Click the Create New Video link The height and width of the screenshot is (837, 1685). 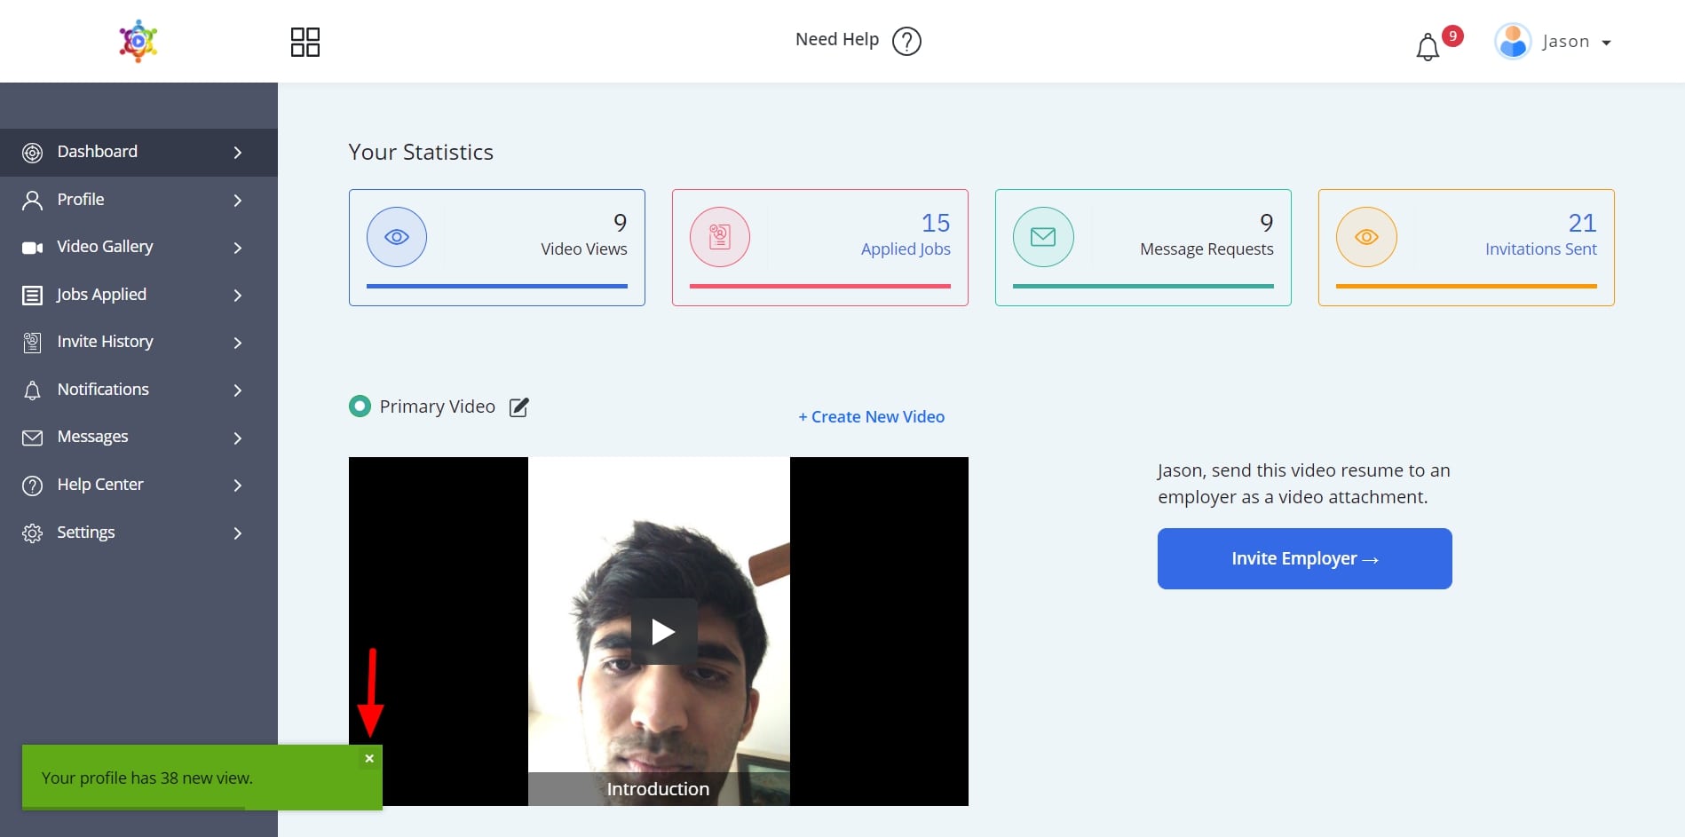[871, 417]
